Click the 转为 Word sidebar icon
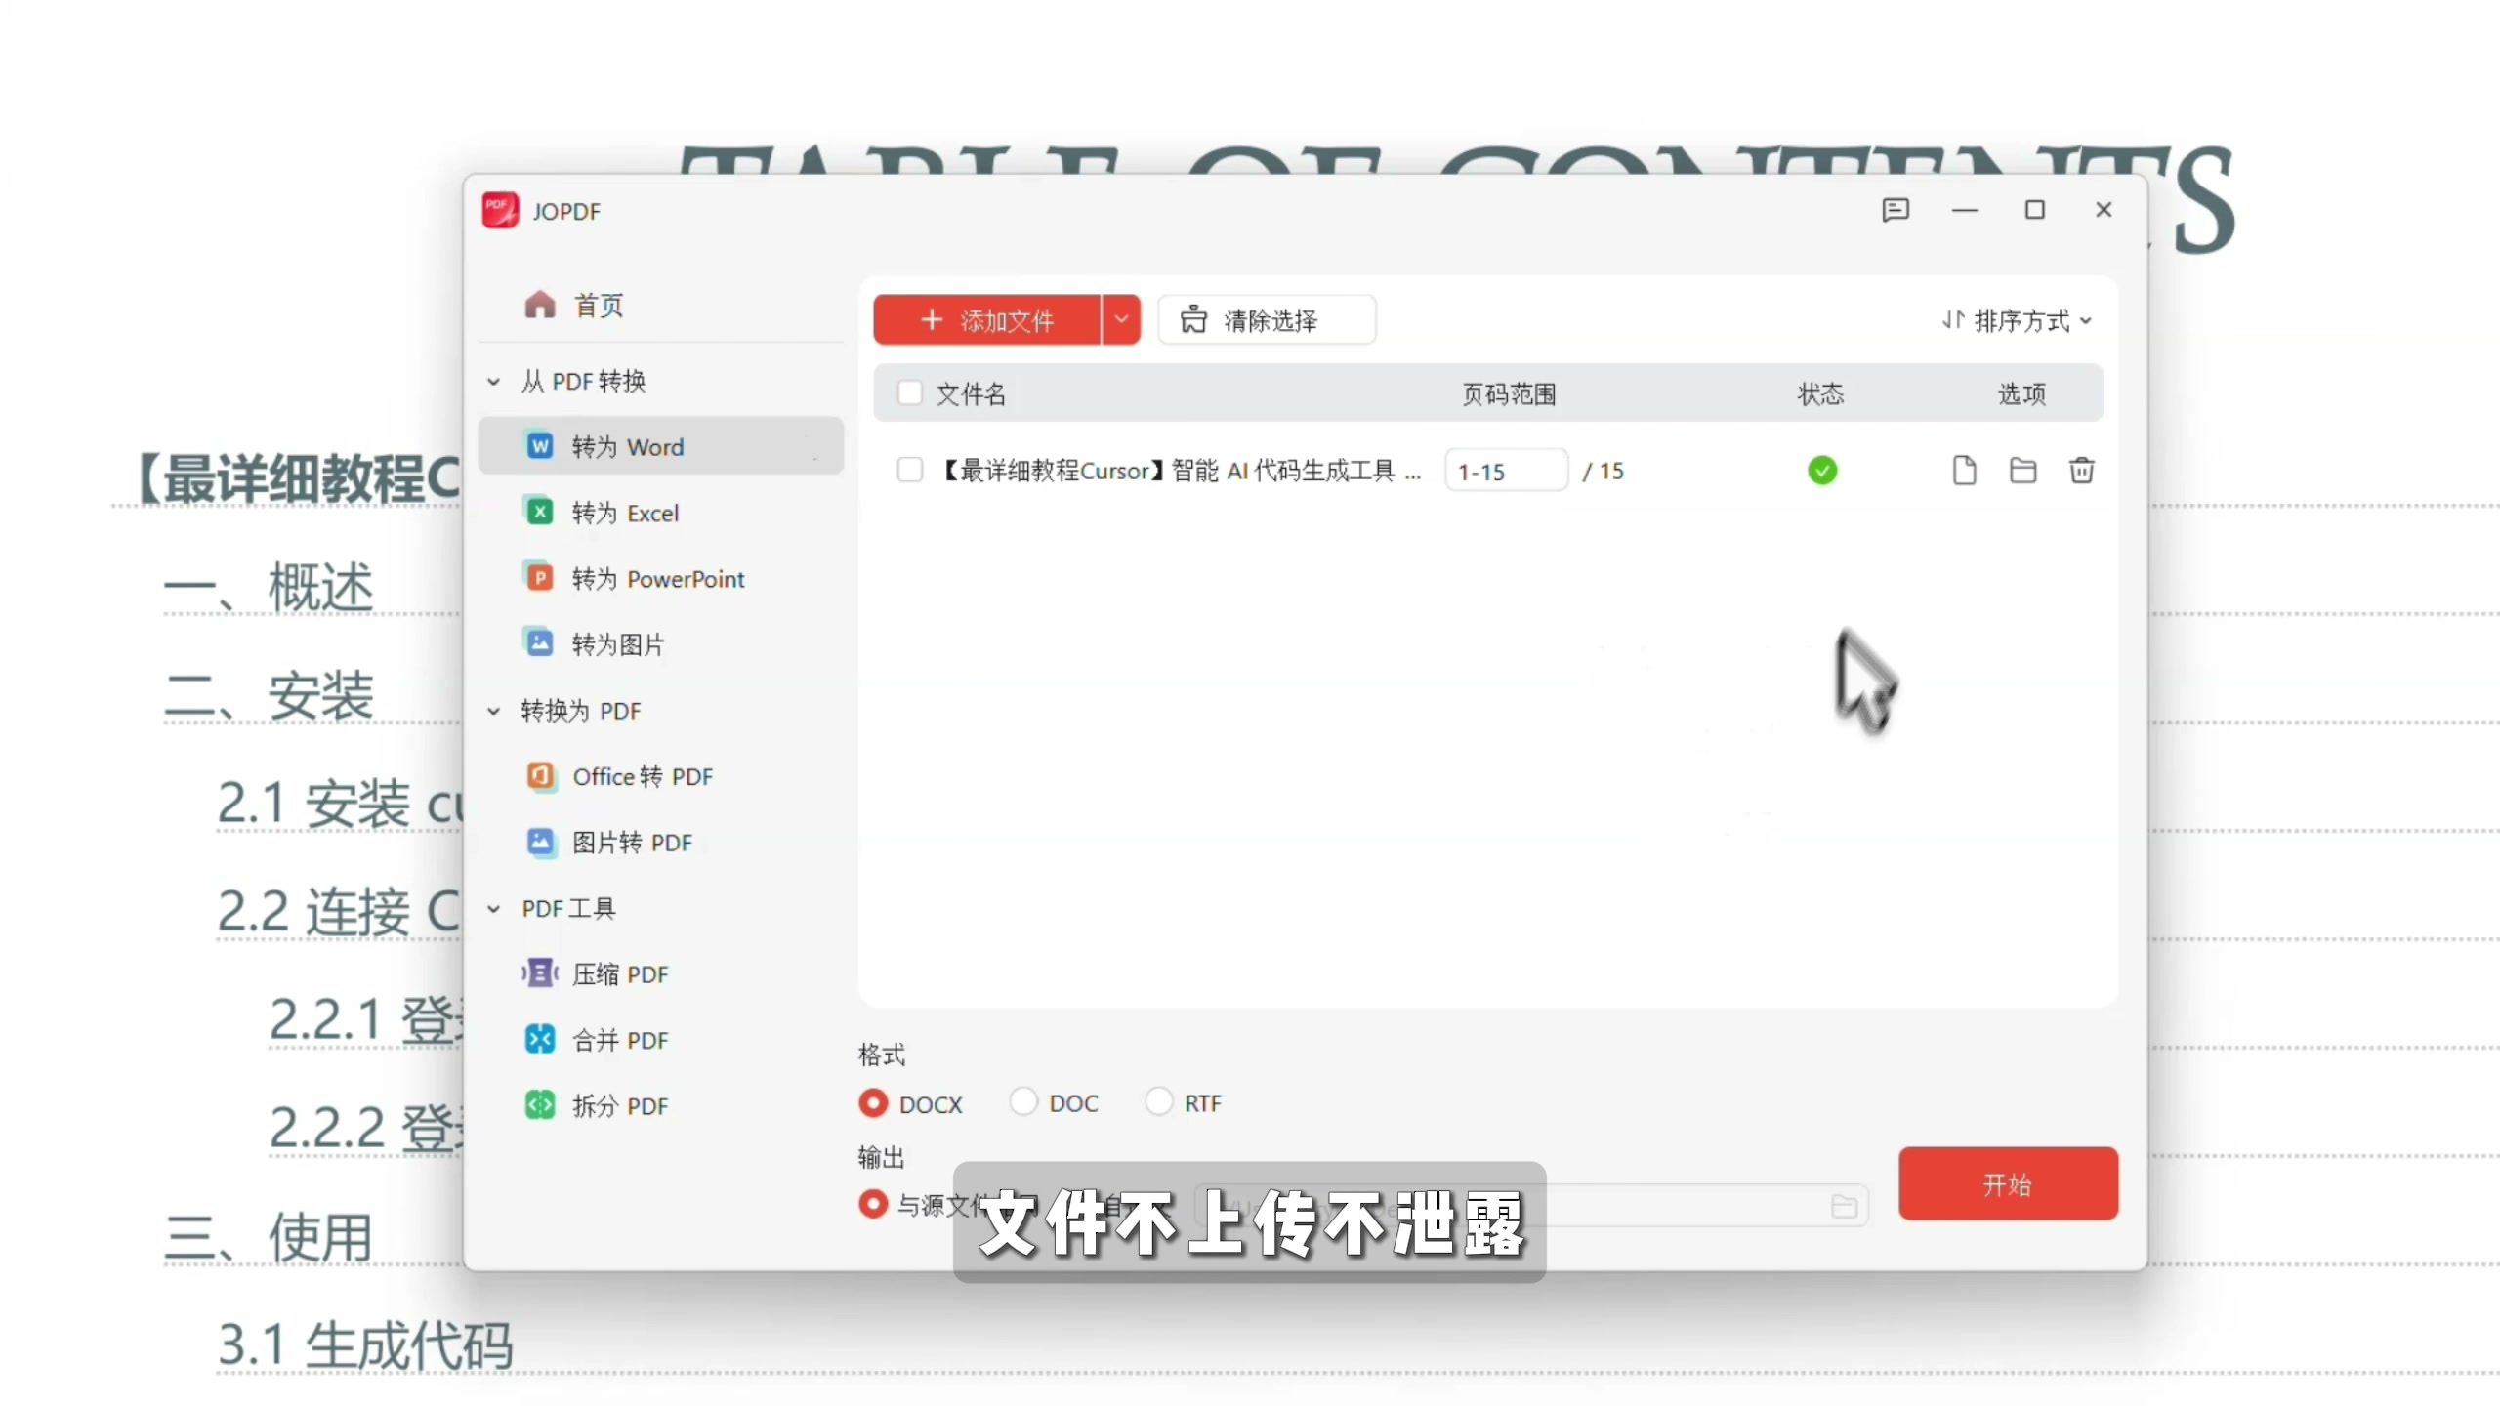The height and width of the screenshot is (1406, 2500). pos(540,446)
